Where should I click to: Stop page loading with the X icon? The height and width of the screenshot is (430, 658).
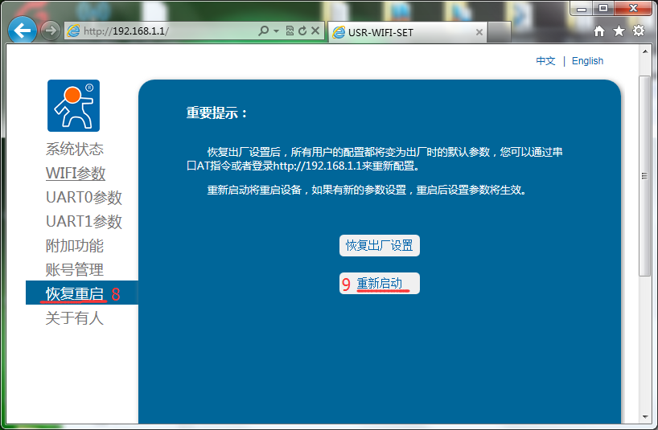(x=315, y=31)
